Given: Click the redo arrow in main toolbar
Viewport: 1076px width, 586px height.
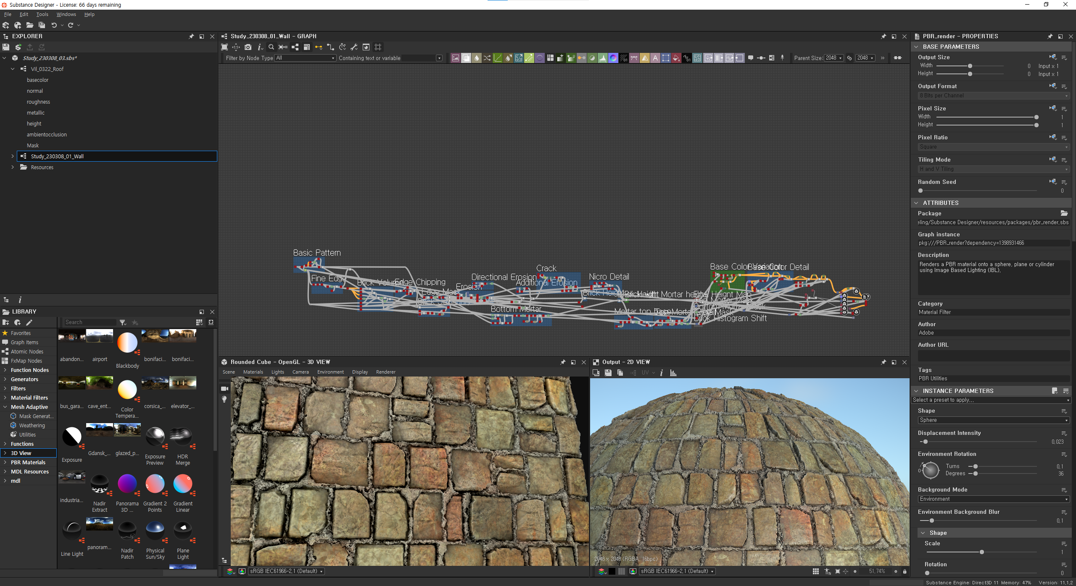Looking at the screenshot, I should 71,25.
